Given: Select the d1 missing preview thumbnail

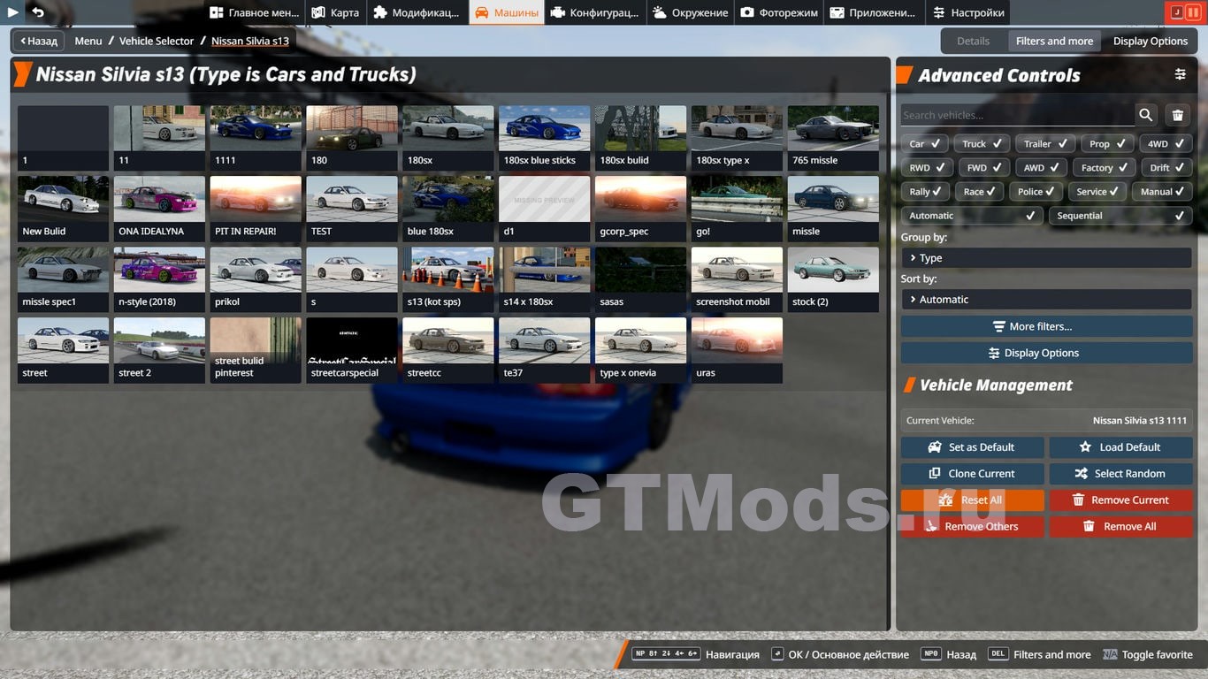Looking at the screenshot, I should (x=544, y=209).
